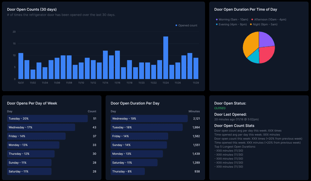Click the Door Opens Per Day of Week title
311x181 pixels.
coord(32,103)
